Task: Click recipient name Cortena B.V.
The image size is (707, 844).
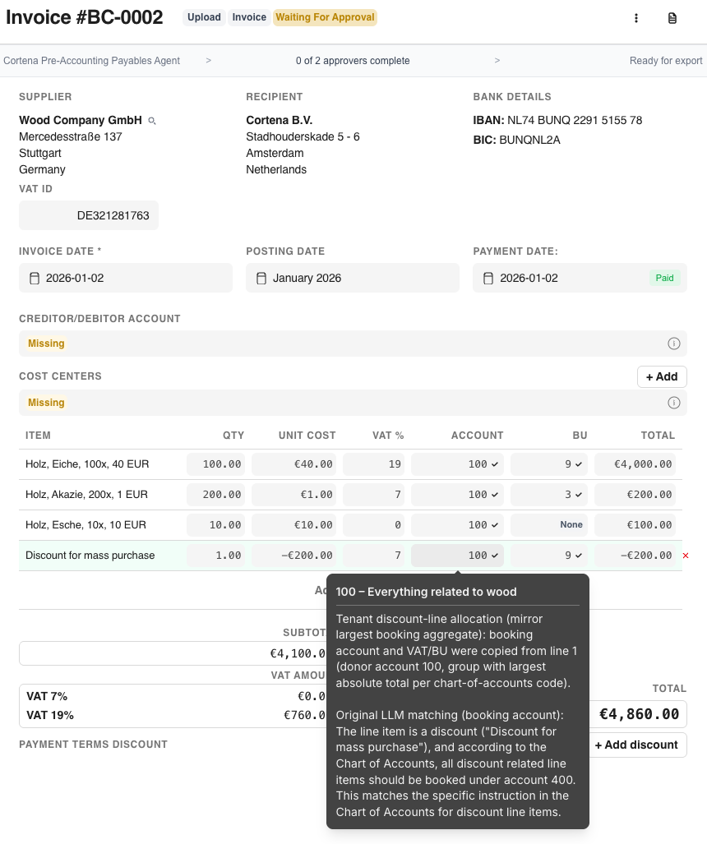Action: coord(279,121)
